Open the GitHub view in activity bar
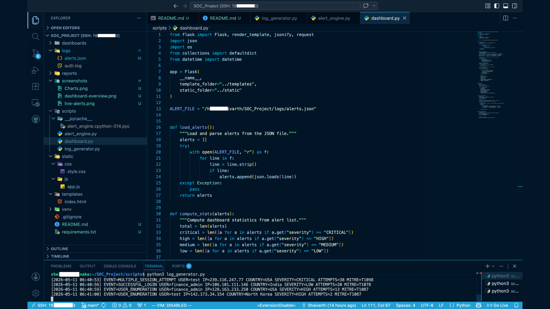The height and width of the screenshot is (309, 550). tap(36, 119)
